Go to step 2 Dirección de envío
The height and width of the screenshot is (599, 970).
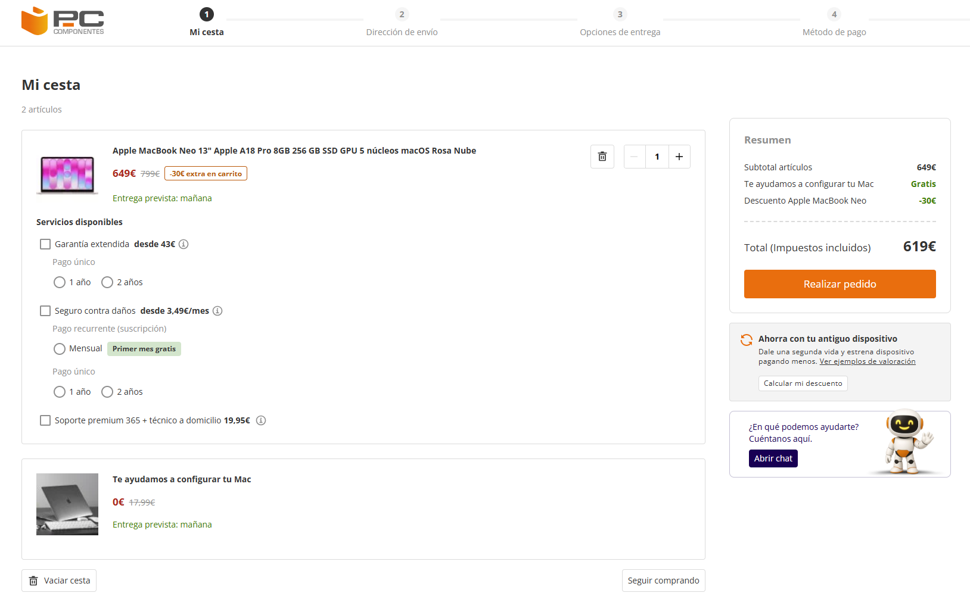(x=402, y=23)
